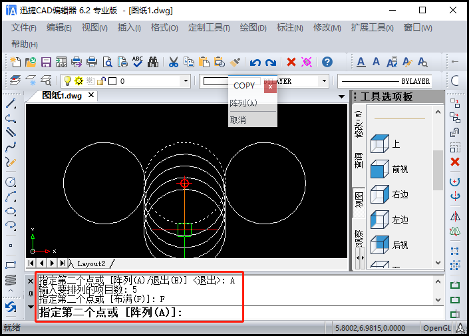Screen dimensions: 469x336
Task: Open the layer manager icon
Action: (x=15, y=81)
